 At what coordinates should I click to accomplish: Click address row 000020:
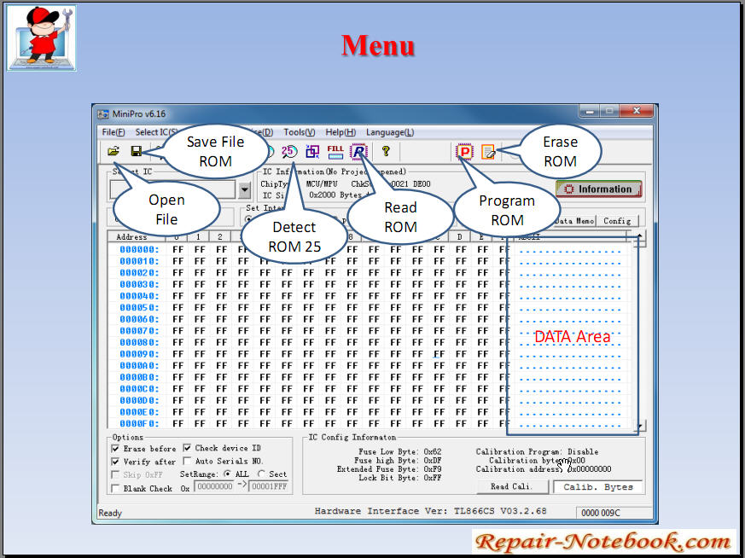pyautogui.click(x=139, y=272)
